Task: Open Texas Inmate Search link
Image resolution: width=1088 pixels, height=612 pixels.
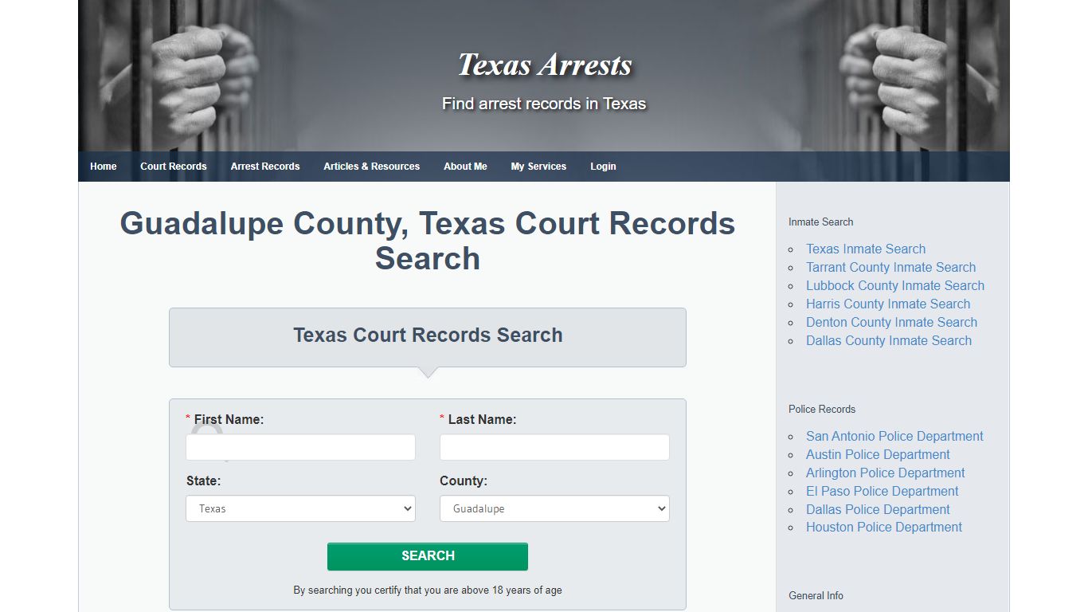Action: (x=866, y=249)
